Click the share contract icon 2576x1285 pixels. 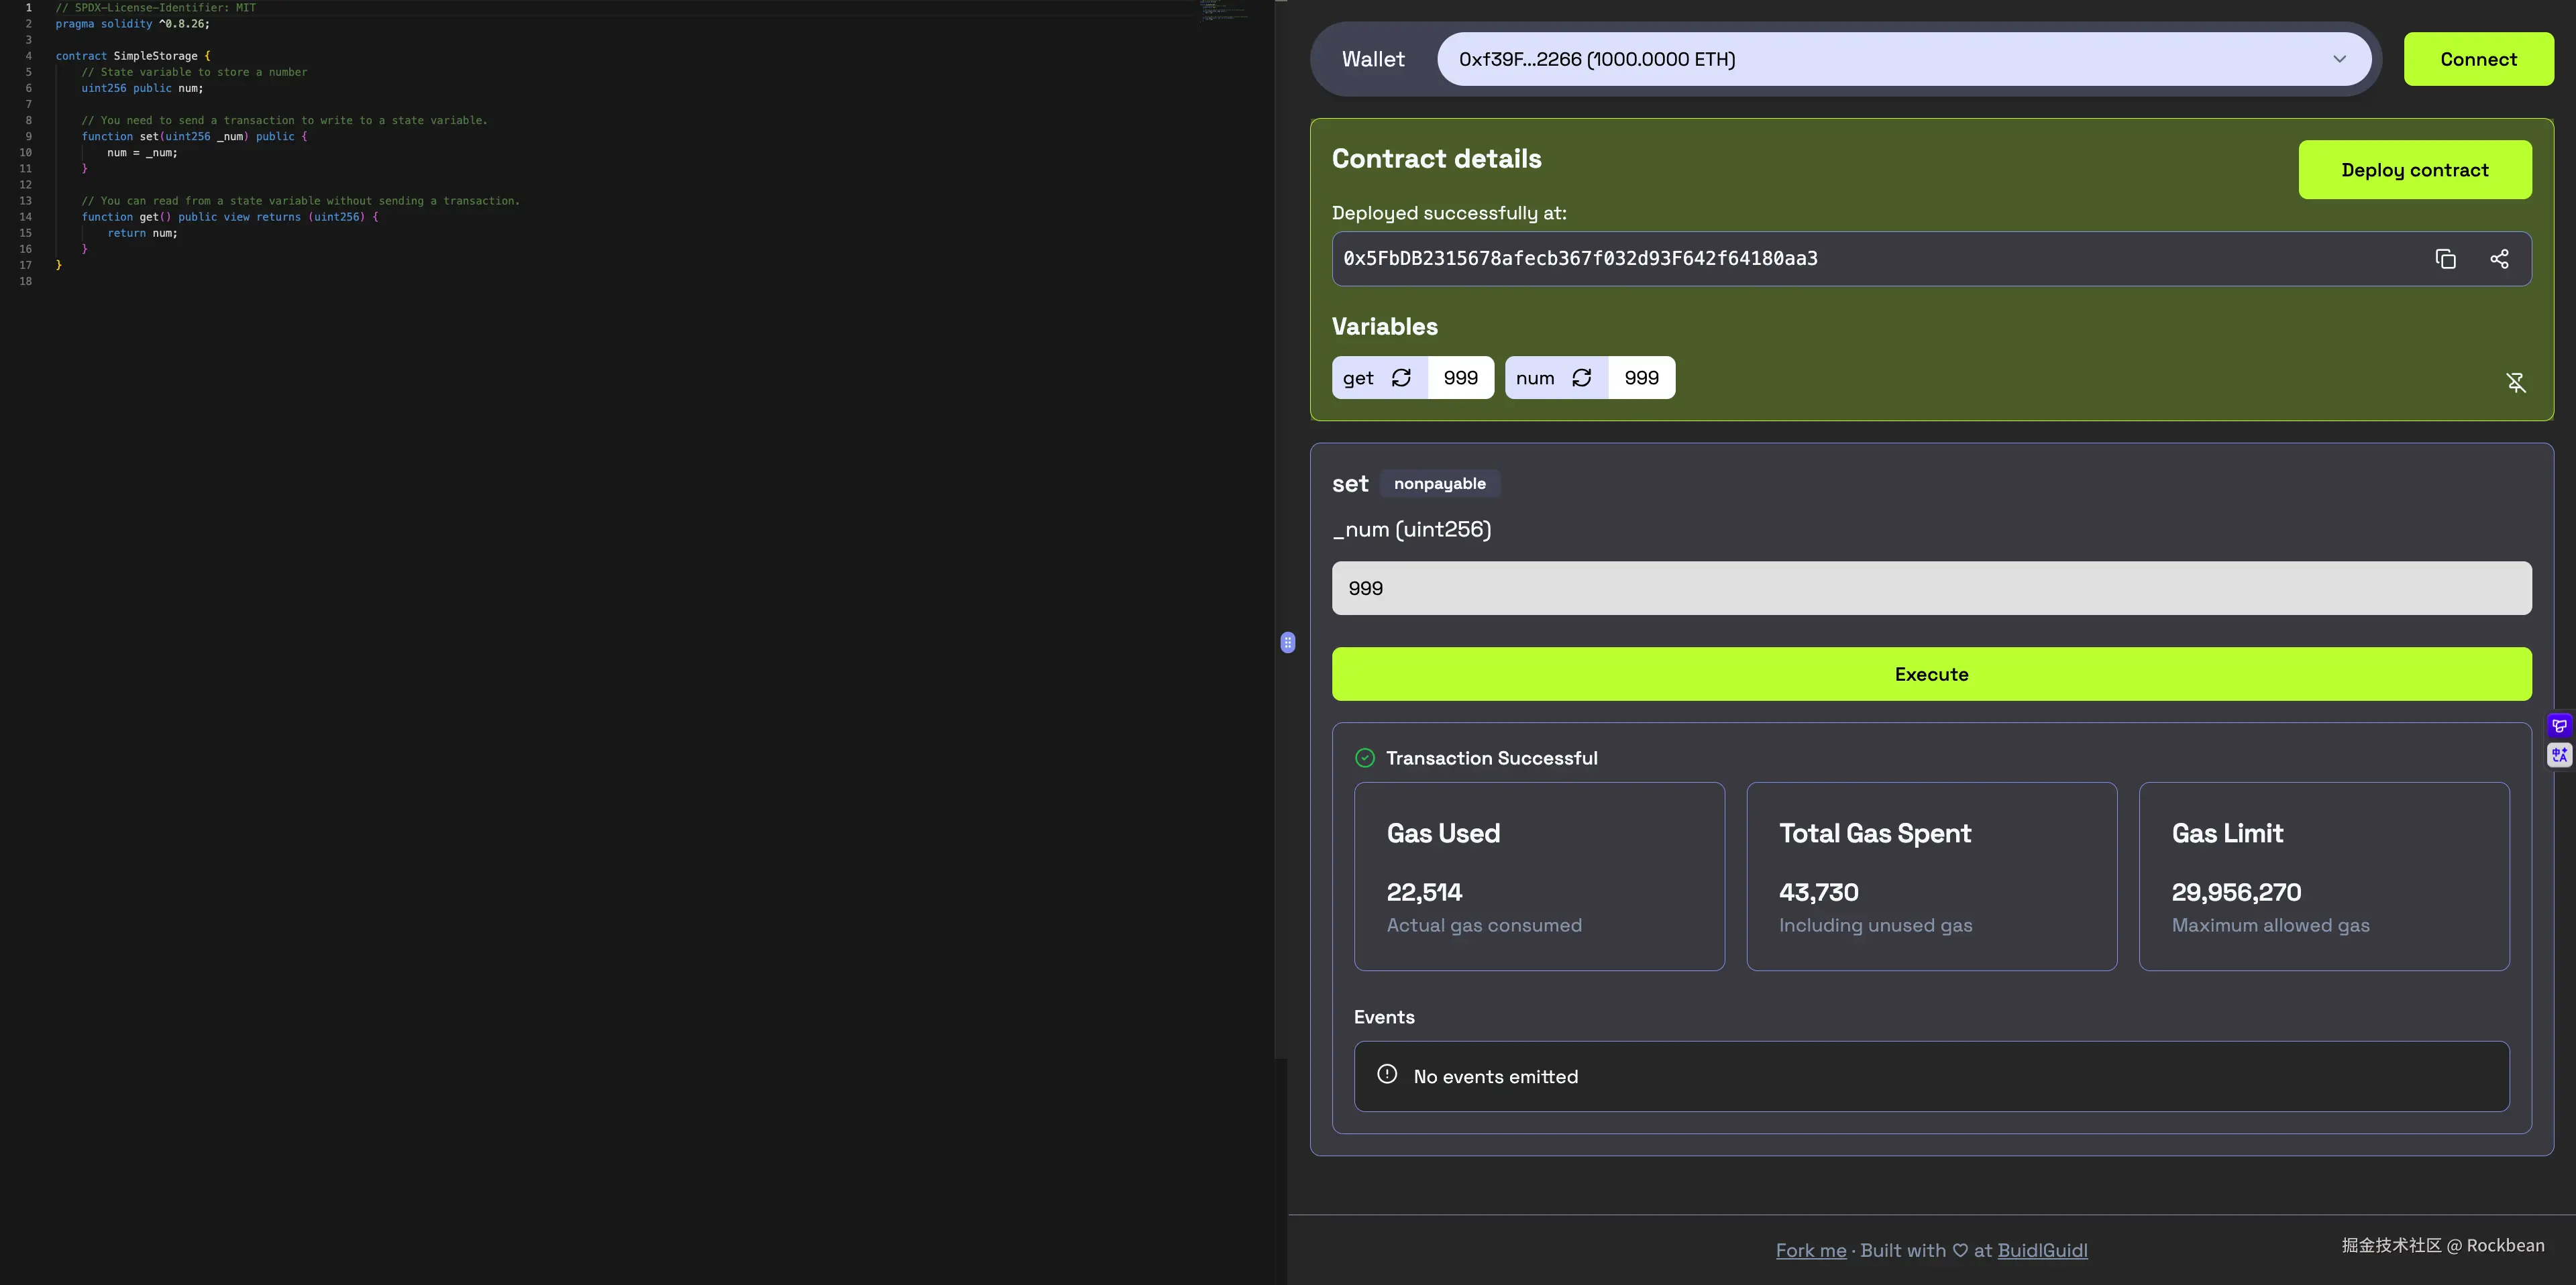tap(2499, 259)
